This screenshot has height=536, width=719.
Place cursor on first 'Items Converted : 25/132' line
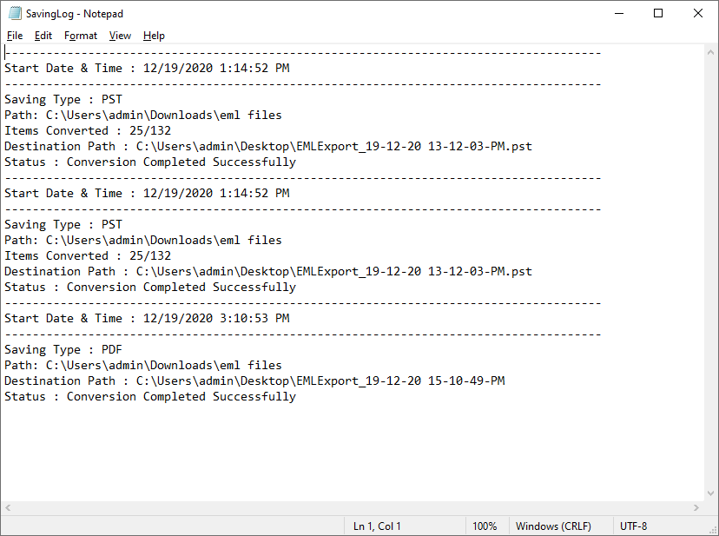88,131
